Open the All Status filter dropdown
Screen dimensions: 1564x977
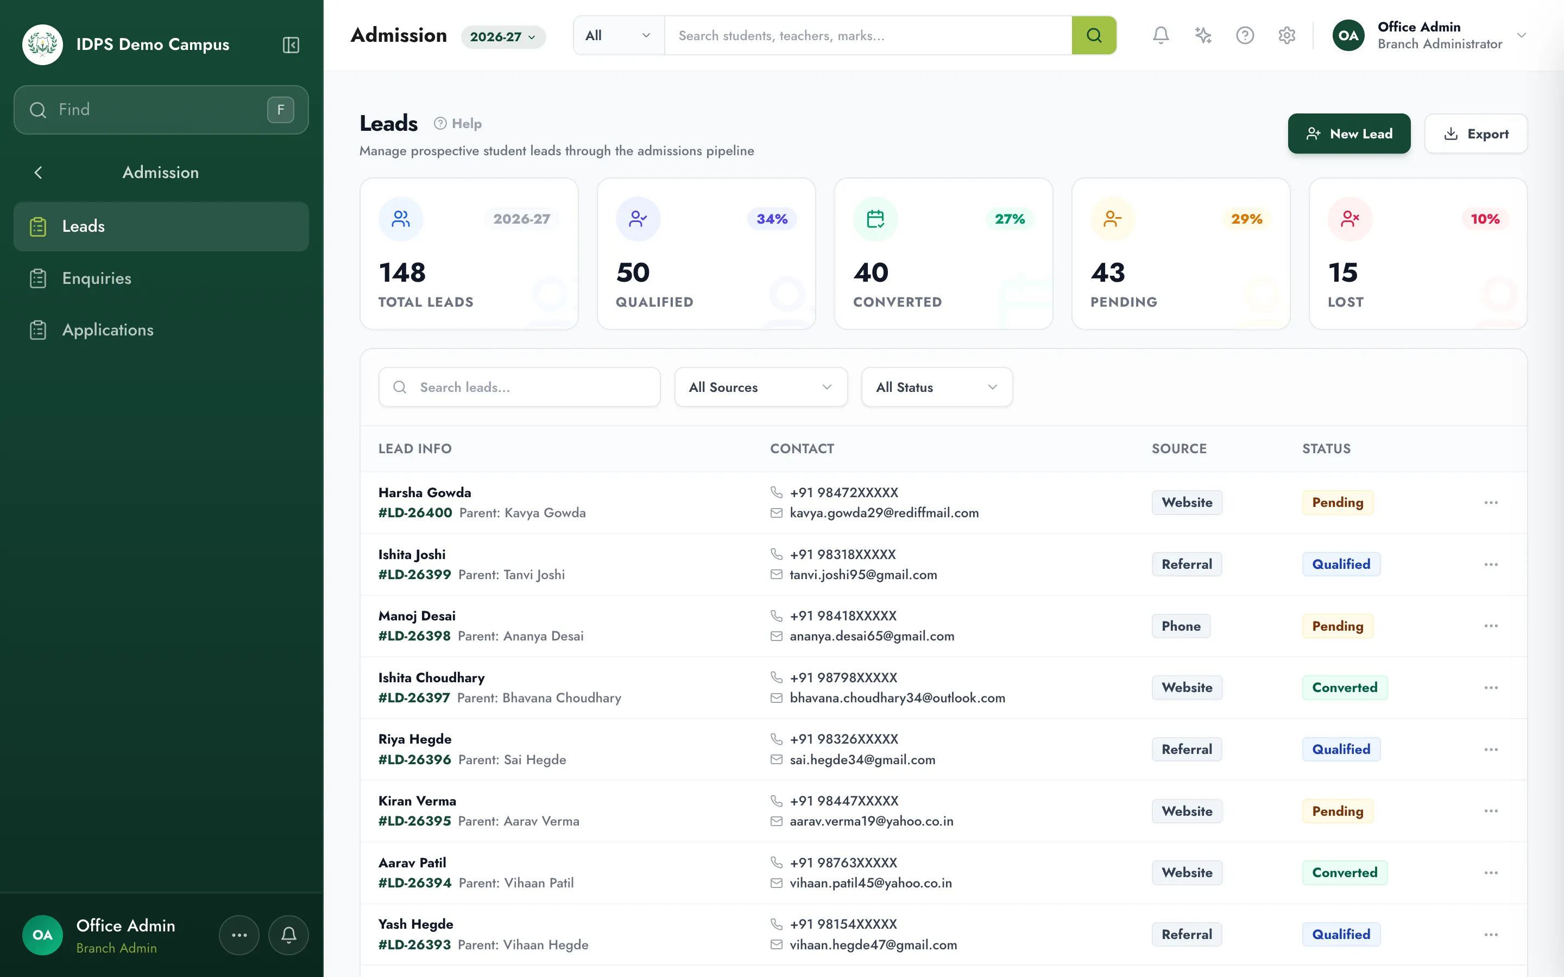[936, 387]
